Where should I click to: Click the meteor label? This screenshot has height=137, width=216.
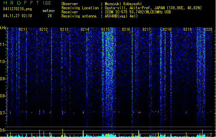(49, 11)
